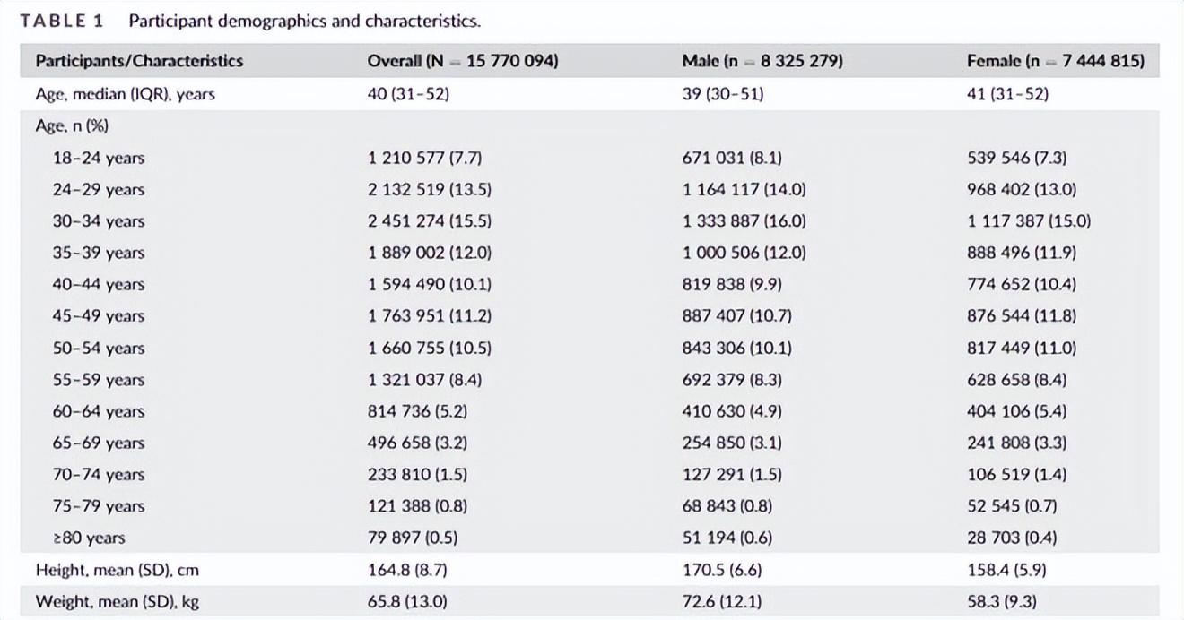Viewport: 1184px width, 620px height.
Task: Select the "Male (n = 8 325 279)" header
Action: coord(762,61)
